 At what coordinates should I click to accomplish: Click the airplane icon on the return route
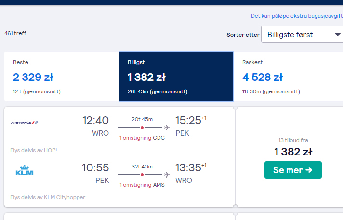[167, 175]
